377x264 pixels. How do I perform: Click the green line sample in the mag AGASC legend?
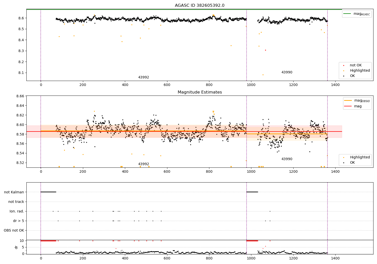(x=347, y=14)
